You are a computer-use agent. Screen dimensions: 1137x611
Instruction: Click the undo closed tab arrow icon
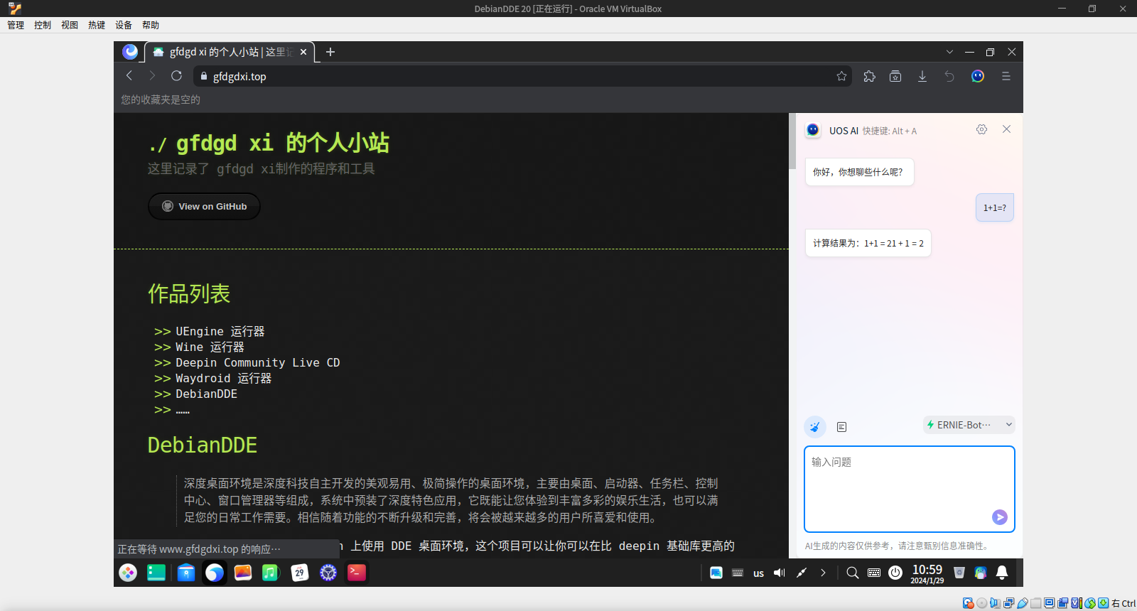949,76
